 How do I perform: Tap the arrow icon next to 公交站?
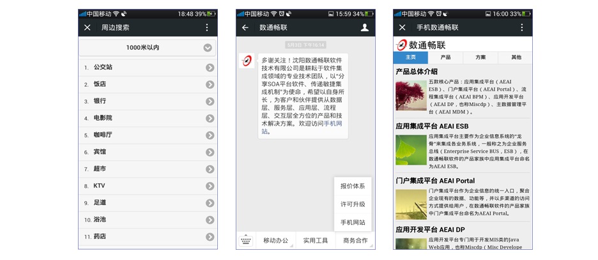point(210,68)
